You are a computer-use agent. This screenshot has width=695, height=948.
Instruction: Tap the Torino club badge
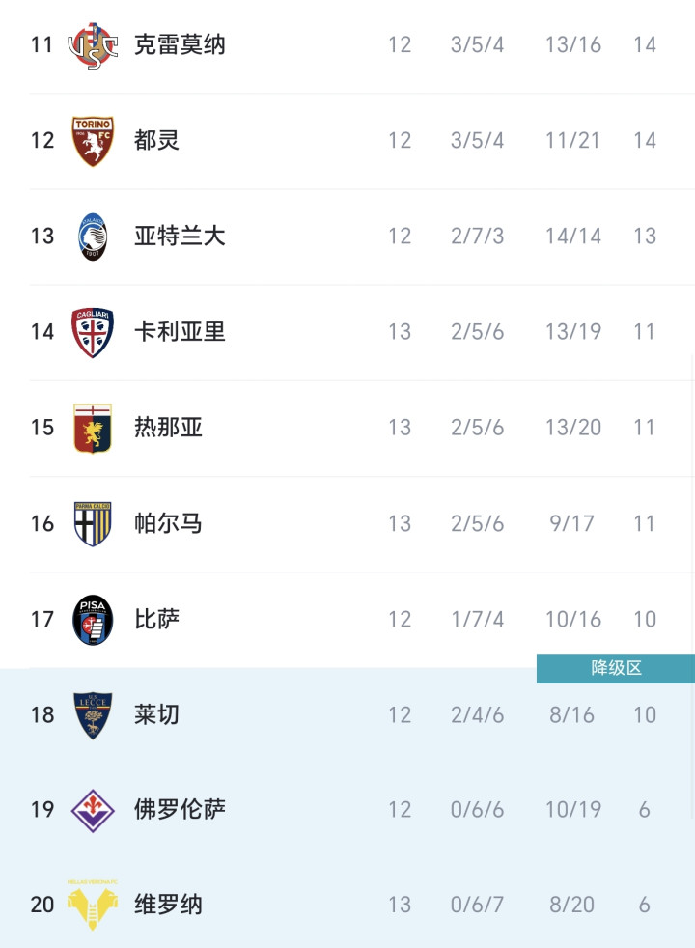(93, 141)
